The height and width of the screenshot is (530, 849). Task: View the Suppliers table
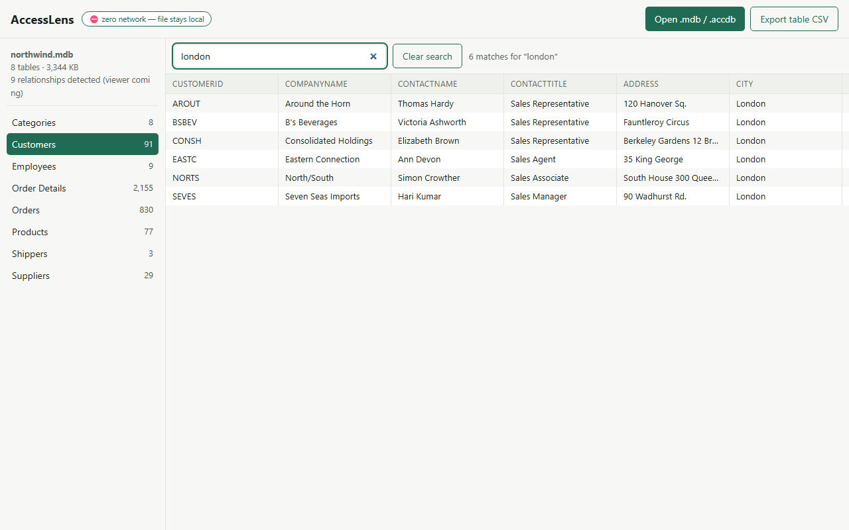coord(82,276)
